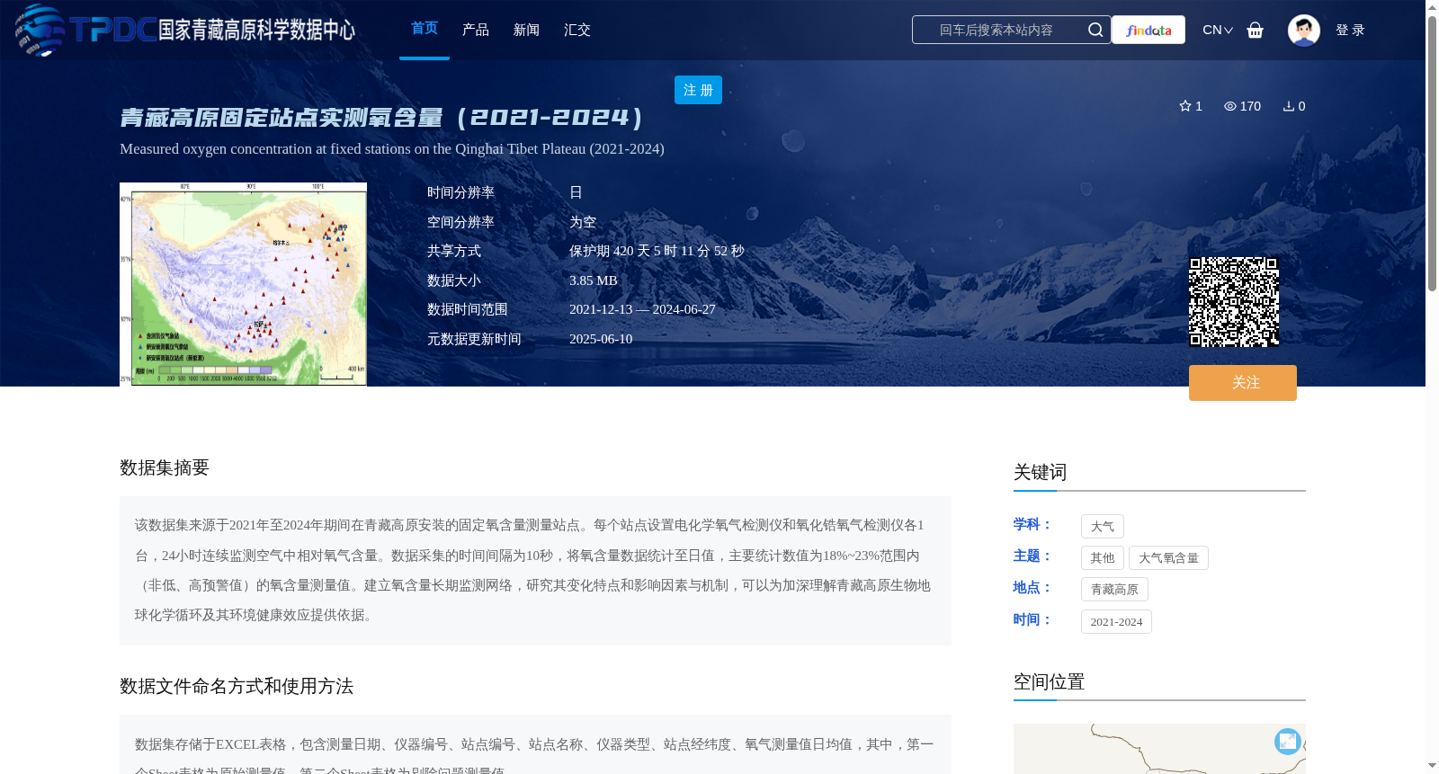Click the 国家青藏高原科学数据中心 site title
This screenshot has height=774, width=1439.
[256, 30]
